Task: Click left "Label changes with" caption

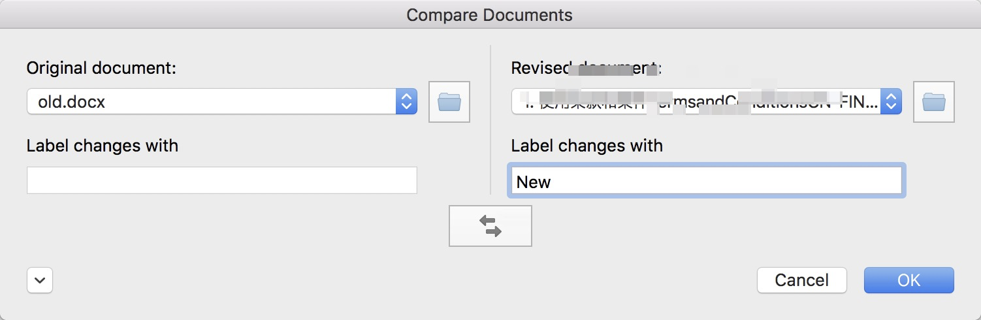Action: [x=103, y=145]
